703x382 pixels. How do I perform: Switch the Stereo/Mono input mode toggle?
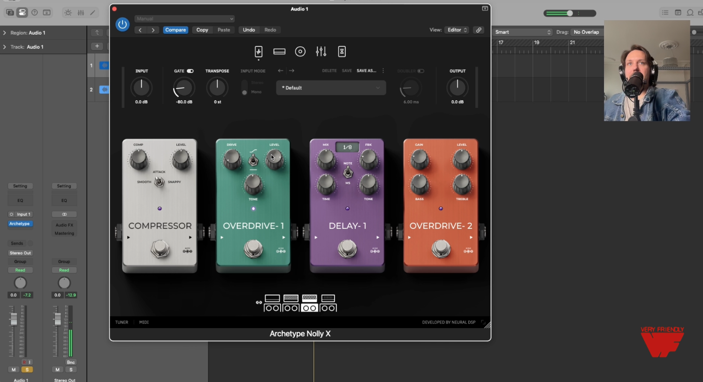pyautogui.click(x=245, y=87)
